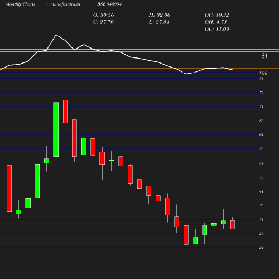Select the "BSE 543954" symbol text

coord(109,4)
